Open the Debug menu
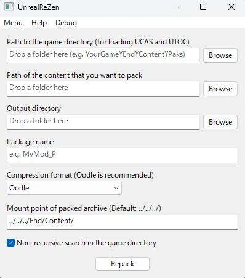 pos(66,23)
